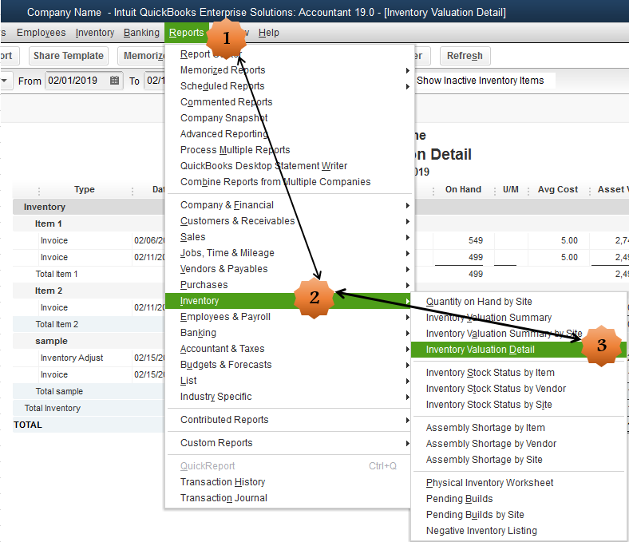
Task: Expand Jobs, Time & Mileage submenu
Action: click(289, 253)
